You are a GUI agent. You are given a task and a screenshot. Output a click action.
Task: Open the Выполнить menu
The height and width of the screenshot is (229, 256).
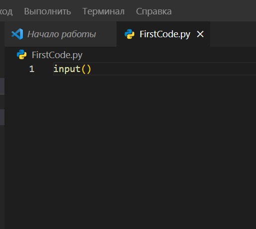pyautogui.click(x=47, y=11)
